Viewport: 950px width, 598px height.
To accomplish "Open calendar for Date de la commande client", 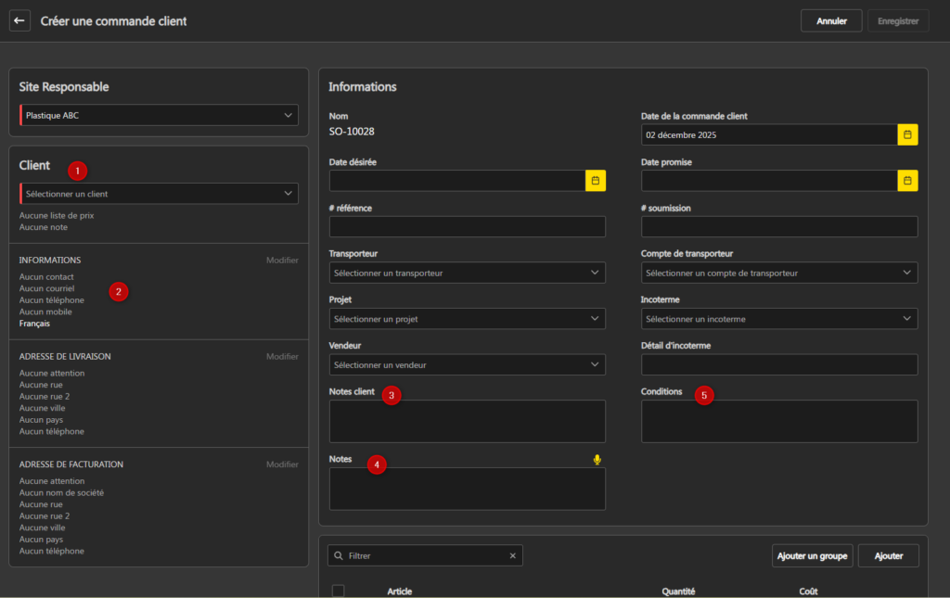I will pyautogui.click(x=907, y=134).
